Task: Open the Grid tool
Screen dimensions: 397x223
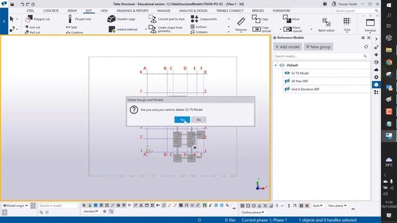Action: click(347, 25)
